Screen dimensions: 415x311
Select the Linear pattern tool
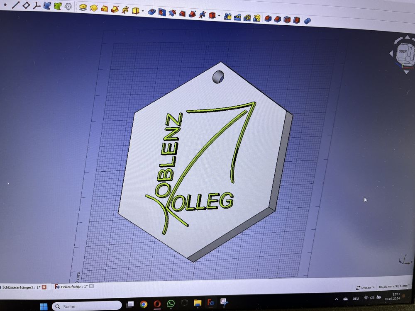[237, 17]
